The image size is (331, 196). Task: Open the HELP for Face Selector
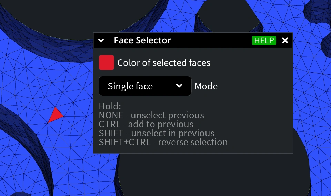coord(264,40)
